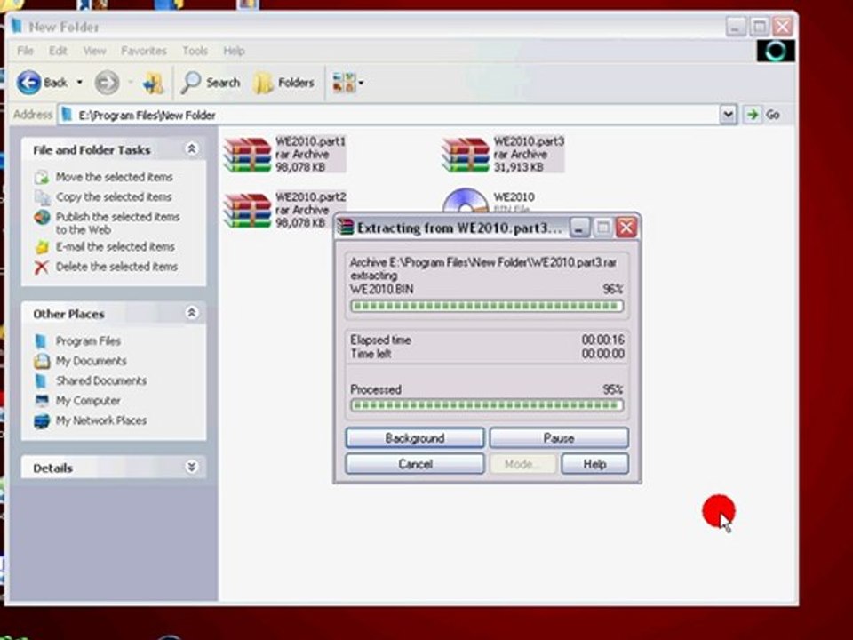This screenshot has height=640, width=853.
Task: Select the WE2010.part1 rar archive icon
Action: (x=248, y=155)
